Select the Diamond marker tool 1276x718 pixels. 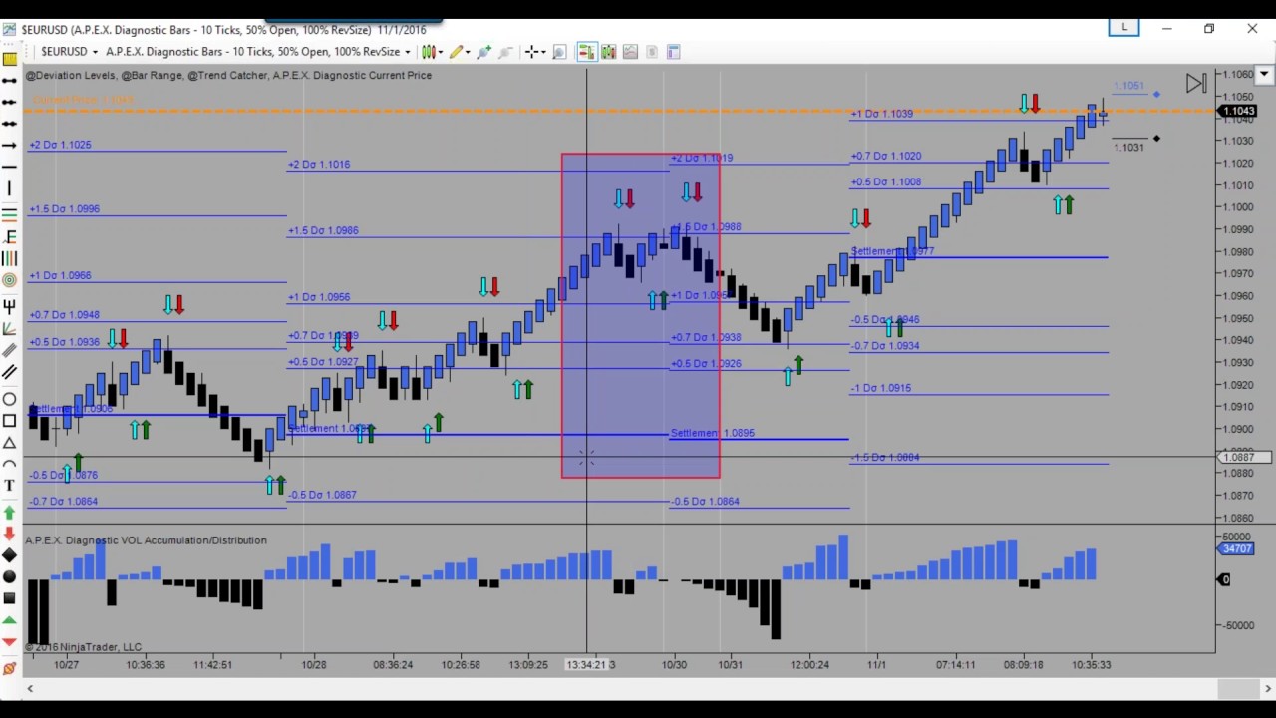9,554
